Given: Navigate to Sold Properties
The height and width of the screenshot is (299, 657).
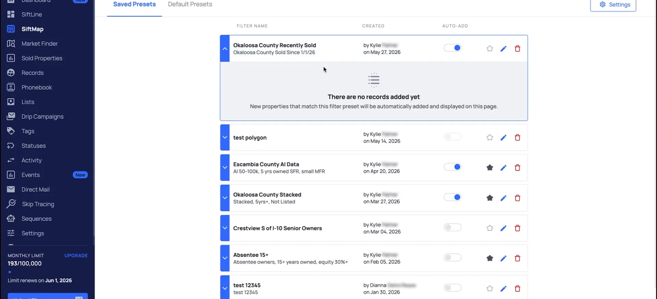Looking at the screenshot, I should point(42,58).
